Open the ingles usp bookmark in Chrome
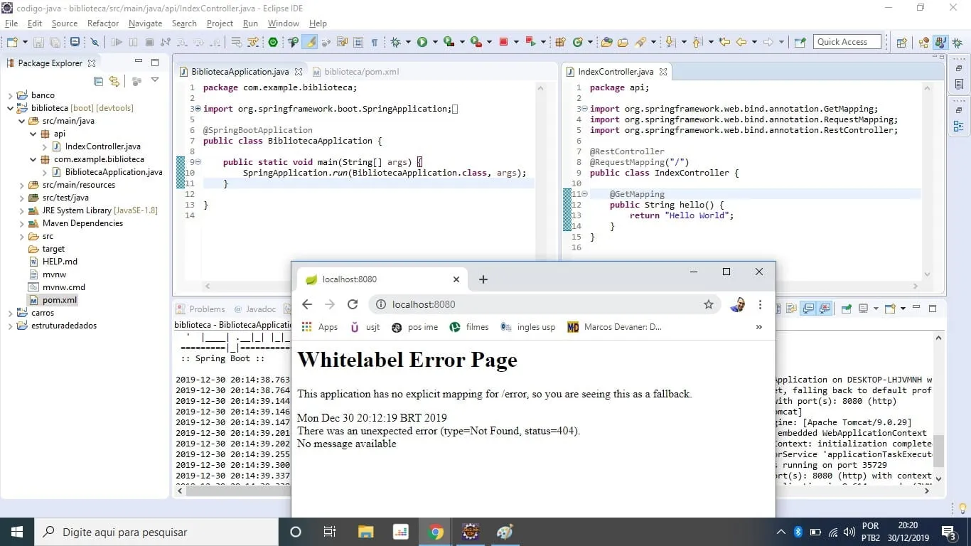Image resolution: width=971 pixels, height=546 pixels. click(x=528, y=327)
